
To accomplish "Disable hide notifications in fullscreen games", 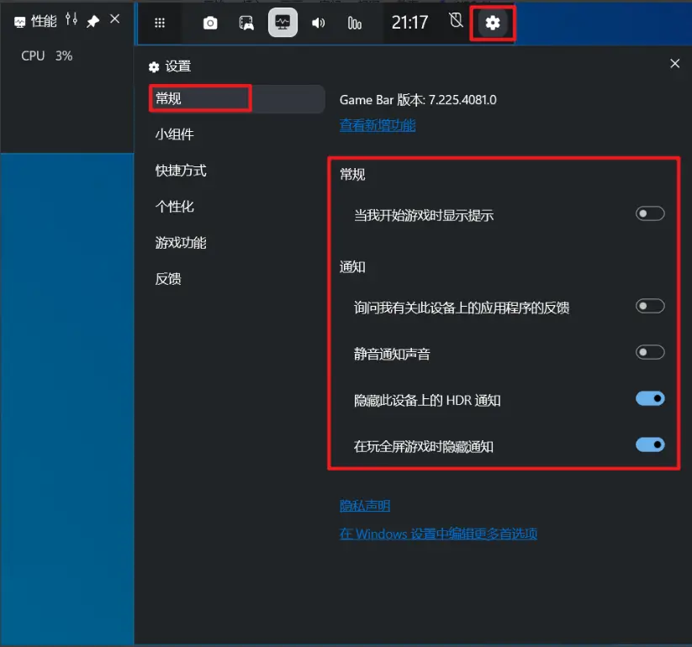I will tap(650, 444).
